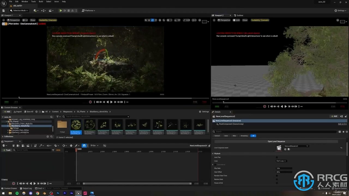Collapse the Playback section in Details
The image size is (349, 196).
click(x=213, y=154)
